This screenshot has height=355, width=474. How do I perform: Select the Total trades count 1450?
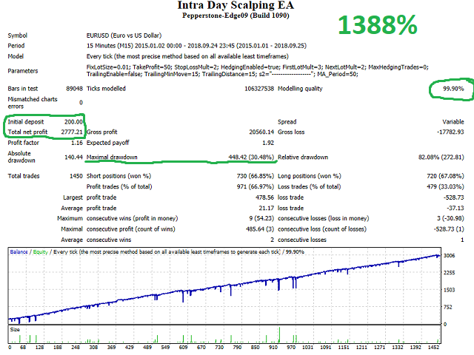(76, 176)
